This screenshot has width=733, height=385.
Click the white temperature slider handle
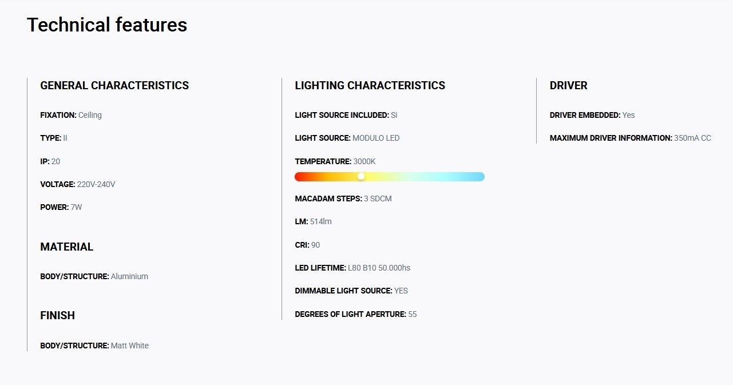pos(361,177)
